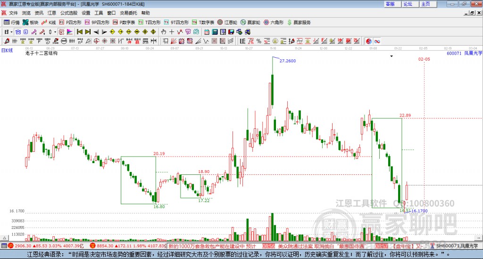Open the 交易委托 menu
483x259 pixels.
pos(128,13)
